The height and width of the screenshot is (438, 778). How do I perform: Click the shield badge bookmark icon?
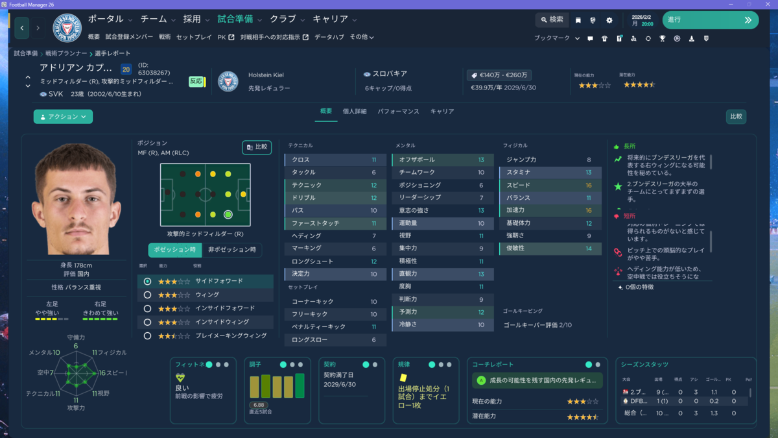pos(706,38)
